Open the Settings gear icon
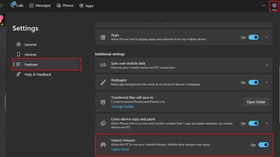Image resolution: width=280 pixels, height=157 pixels. pyautogui.click(x=274, y=5)
